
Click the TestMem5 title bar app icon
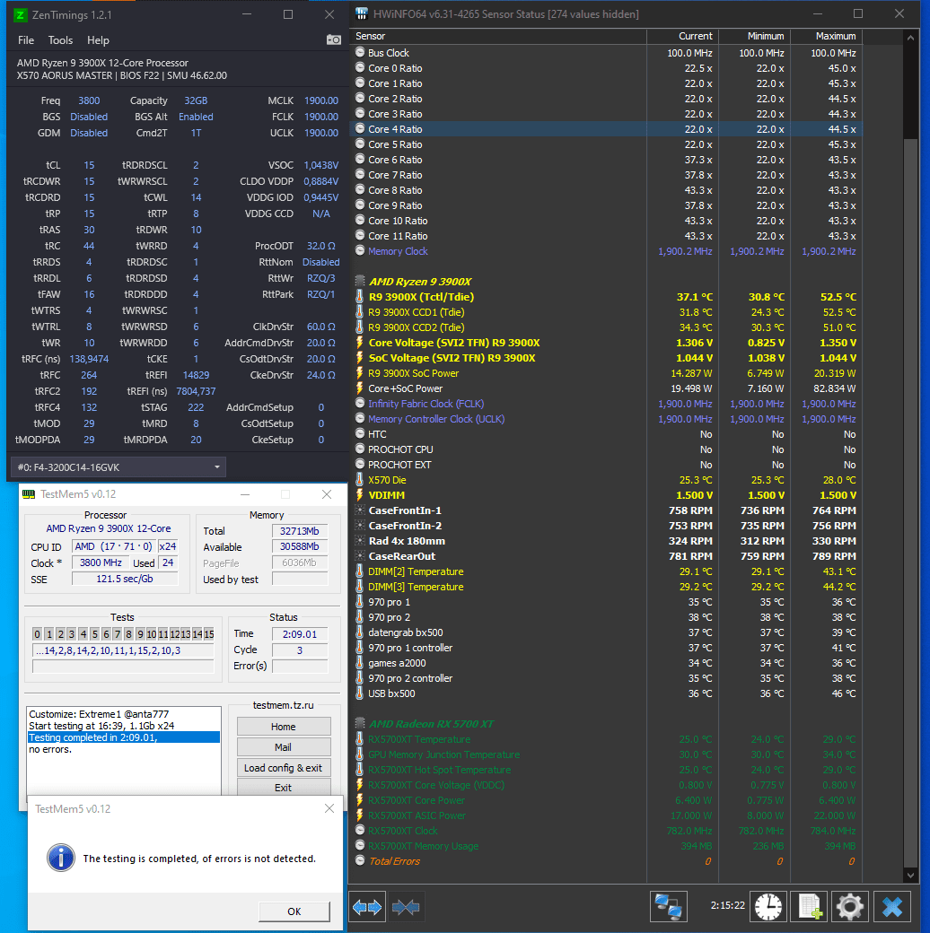(29, 494)
